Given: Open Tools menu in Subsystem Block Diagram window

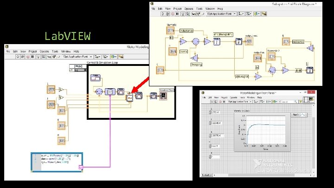Looking at the screenshot, I should pos(199,9).
